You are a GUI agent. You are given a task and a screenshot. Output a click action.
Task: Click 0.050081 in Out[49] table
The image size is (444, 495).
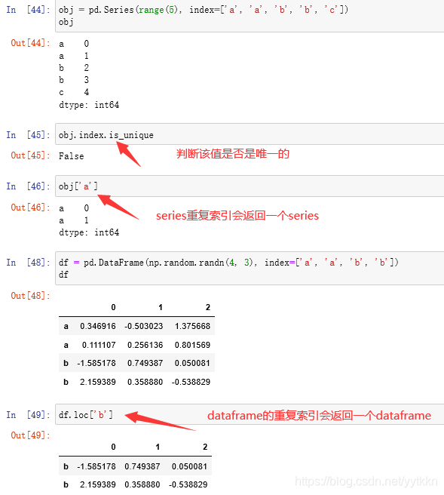coord(189,466)
